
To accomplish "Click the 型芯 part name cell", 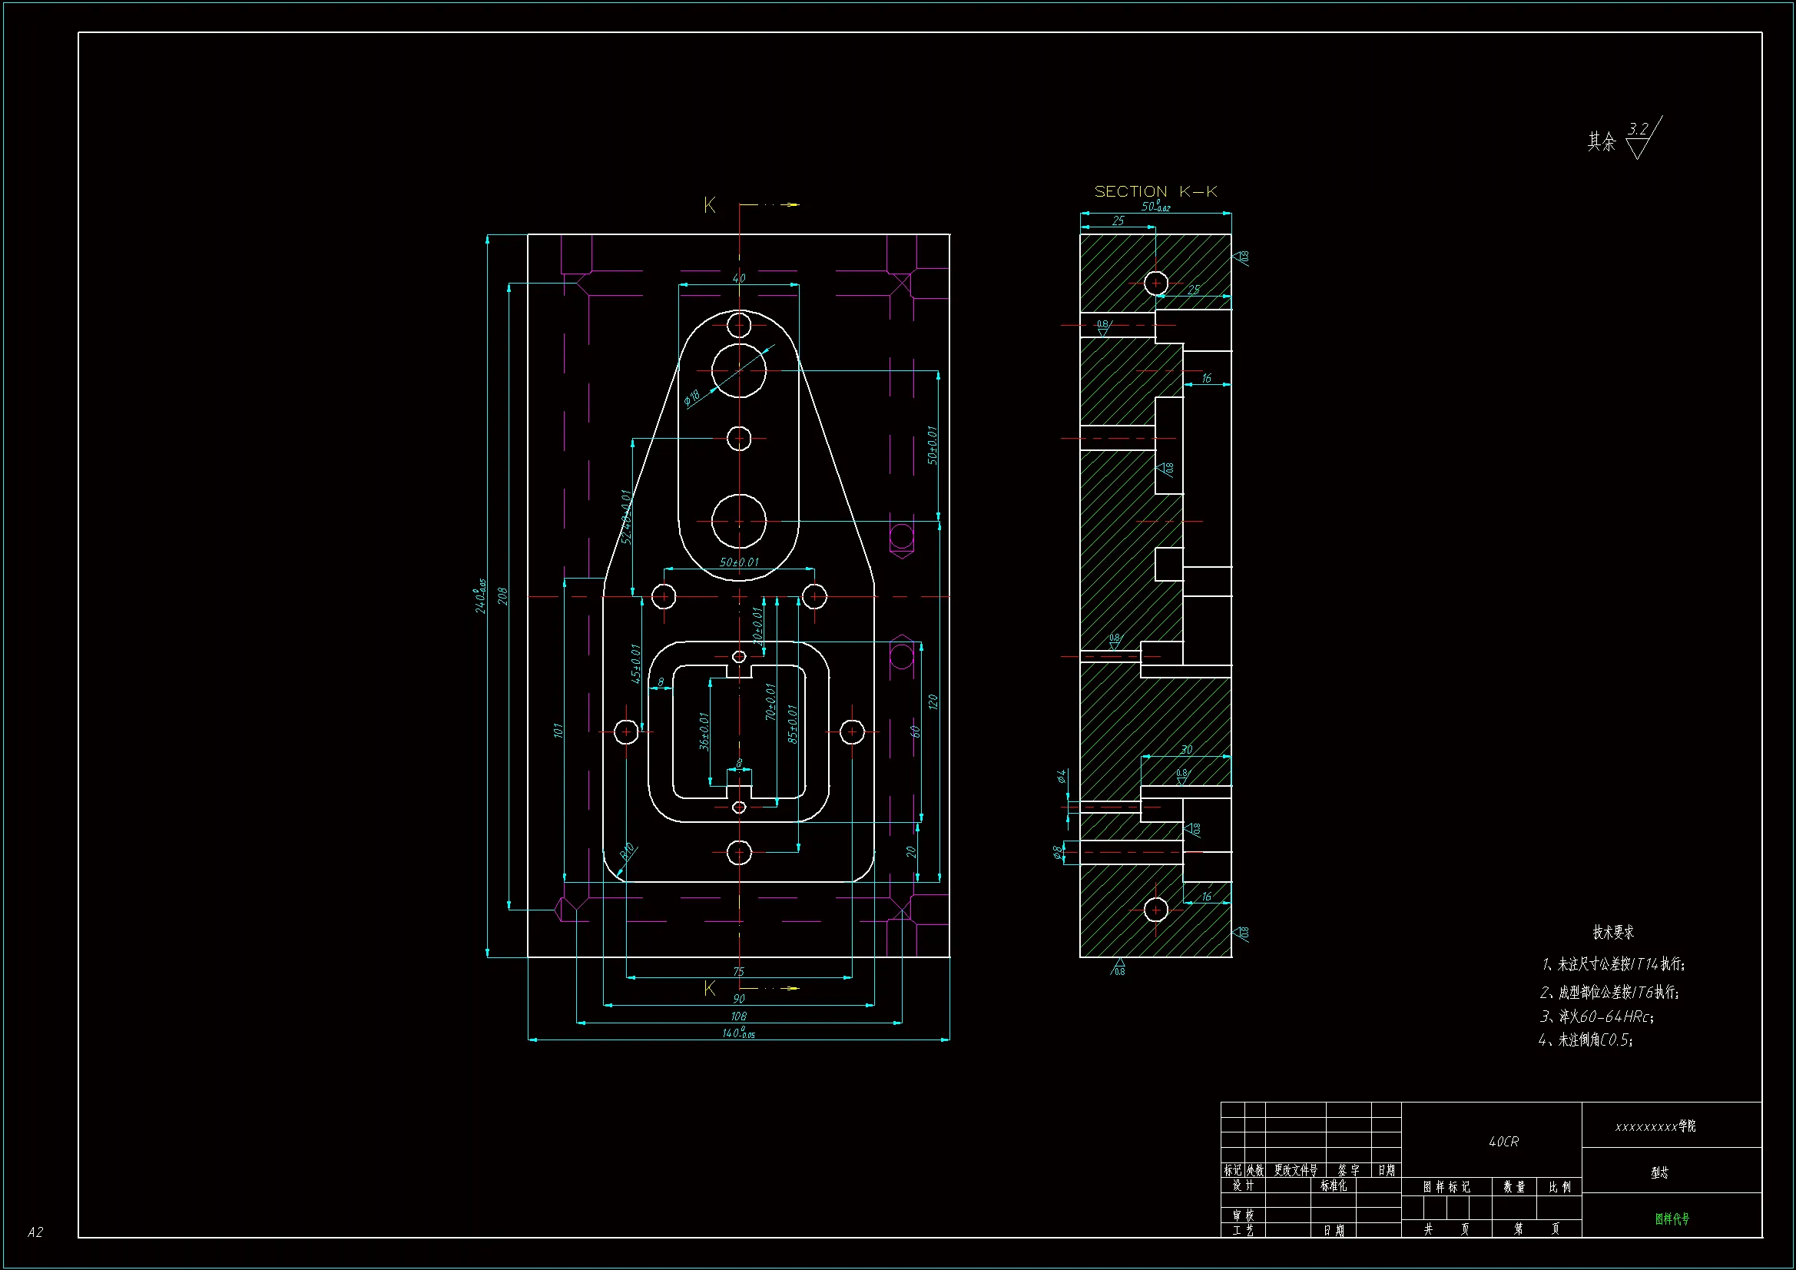I will (x=1659, y=1172).
